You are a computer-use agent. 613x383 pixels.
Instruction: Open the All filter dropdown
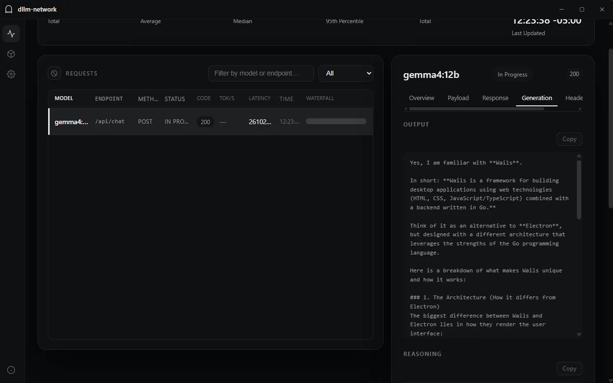pyautogui.click(x=346, y=73)
